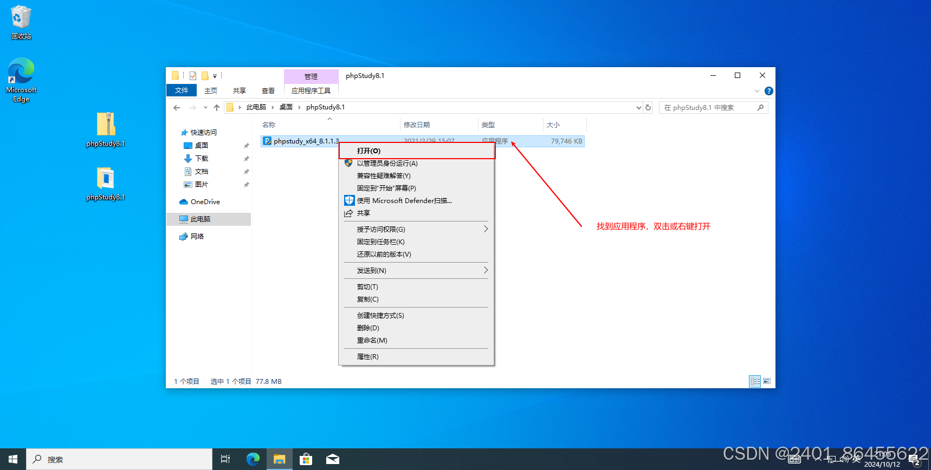
Task: Open 属性(R) from the context menu
Action: pos(417,357)
